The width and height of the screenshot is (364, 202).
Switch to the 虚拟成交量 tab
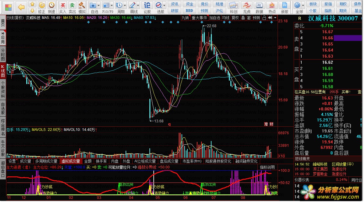click(x=71, y=161)
